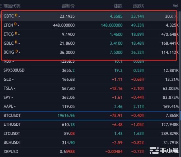Select the ETCG symbol
181x157 pixels.
[x=8, y=34]
